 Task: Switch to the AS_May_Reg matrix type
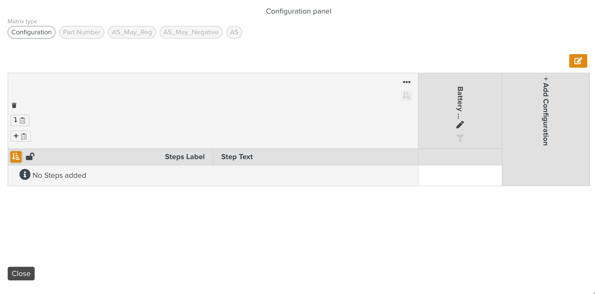click(x=132, y=32)
